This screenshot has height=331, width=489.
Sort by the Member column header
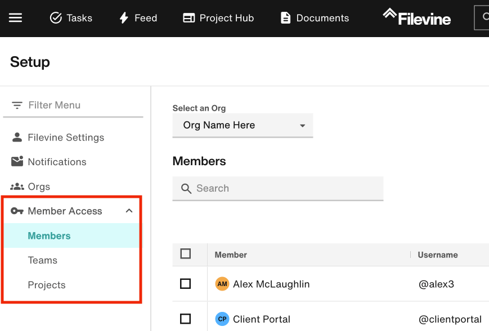point(231,255)
